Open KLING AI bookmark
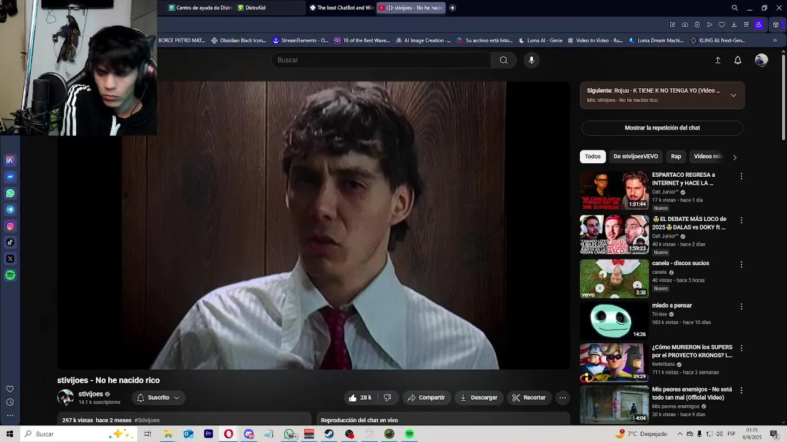Image resolution: width=787 pixels, height=442 pixels. (718, 41)
